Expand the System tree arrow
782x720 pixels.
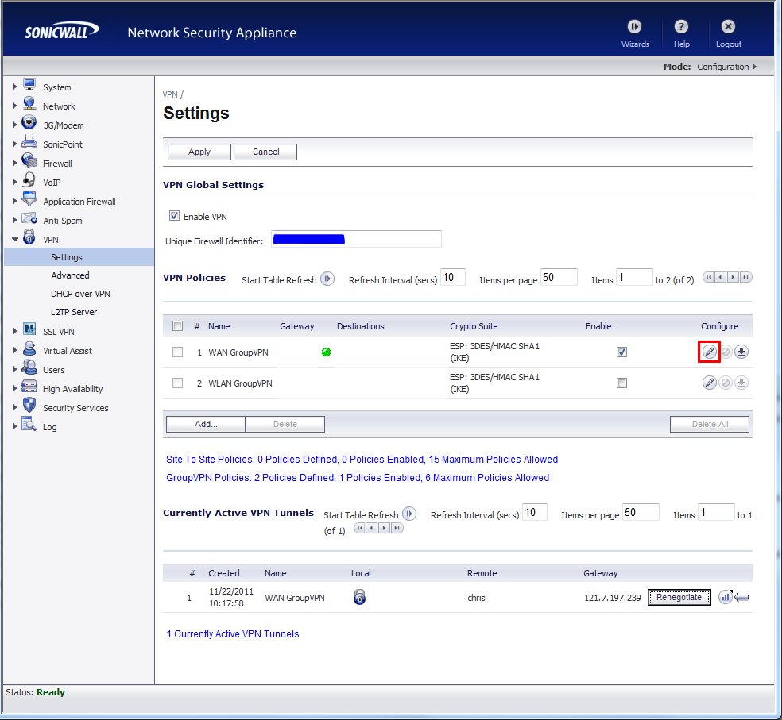pyautogui.click(x=14, y=87)
